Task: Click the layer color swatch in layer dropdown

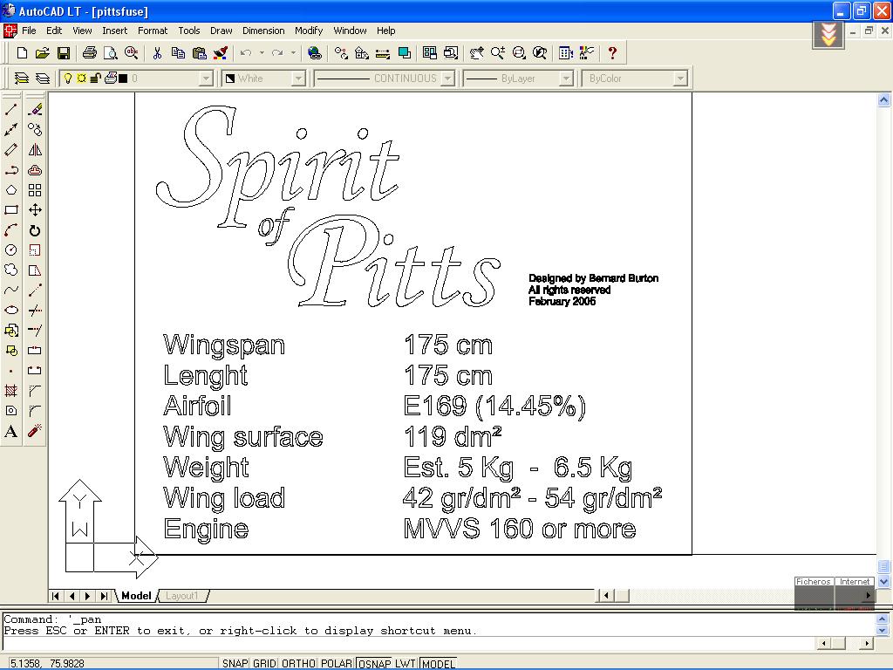Action: click(123, 79)
